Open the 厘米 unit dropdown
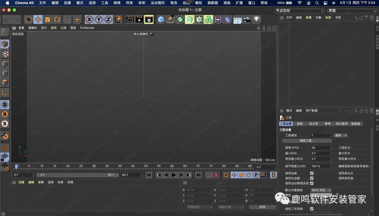The width and height of the screenshot is (379, 216). pos(340,135)
